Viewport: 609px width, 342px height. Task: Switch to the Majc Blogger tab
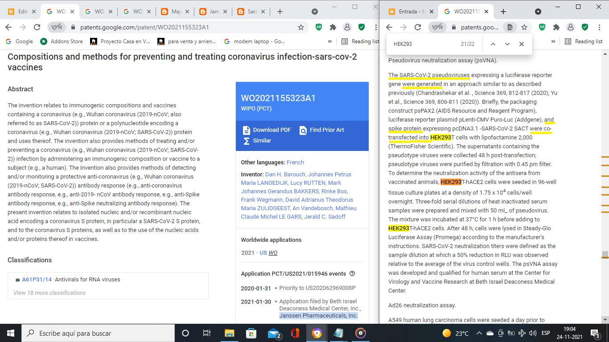pos(175,12)
